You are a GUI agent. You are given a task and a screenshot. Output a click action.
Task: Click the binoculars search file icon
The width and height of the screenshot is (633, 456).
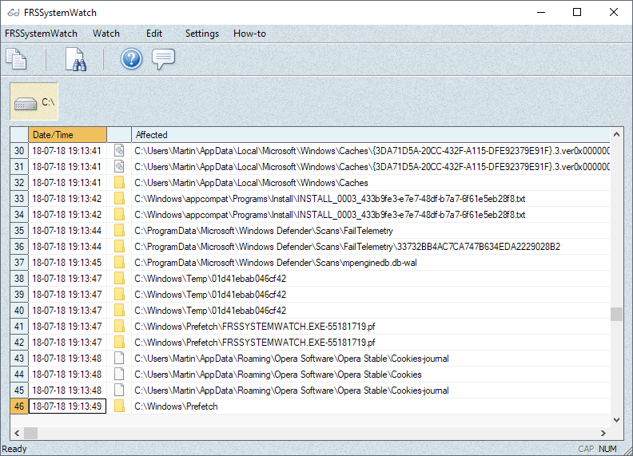point(75,59)
